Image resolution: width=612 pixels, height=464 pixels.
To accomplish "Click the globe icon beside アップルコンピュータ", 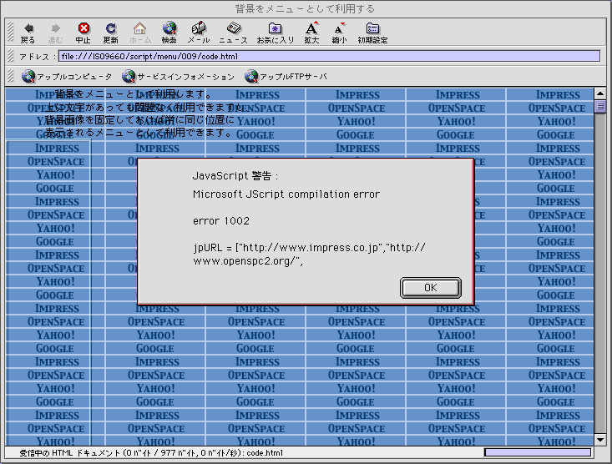I will (28, 76).
